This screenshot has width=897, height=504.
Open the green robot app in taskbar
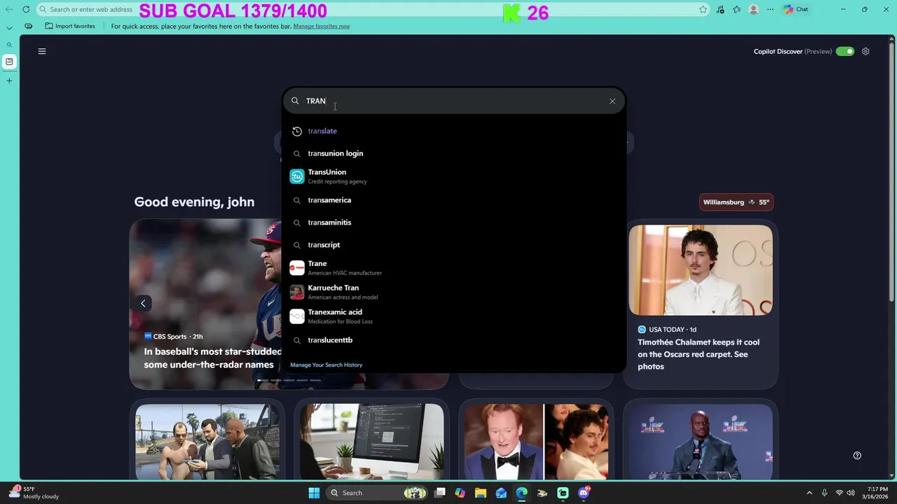pyautogui.click(x=563, y=493)
